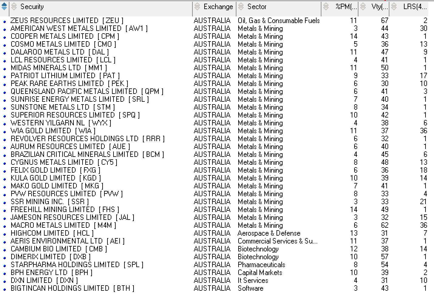Click the sort arrows beside Exchange header
Screen dimensions: 434x295
coord(197,6)
